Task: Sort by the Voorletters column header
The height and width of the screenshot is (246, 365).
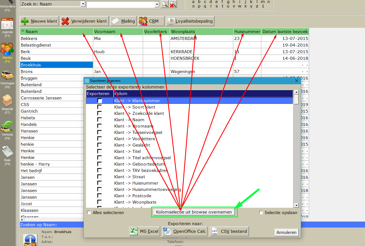Action: (x=156, y=32)
